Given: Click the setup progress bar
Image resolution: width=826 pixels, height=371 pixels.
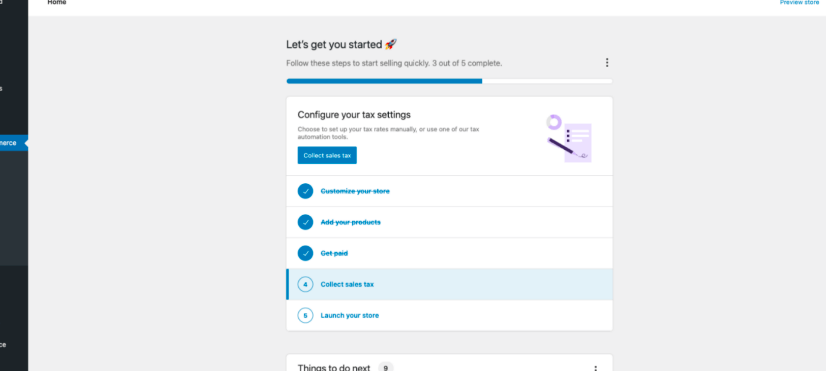Looking at the screenshot, I should (x=449, y=81).
